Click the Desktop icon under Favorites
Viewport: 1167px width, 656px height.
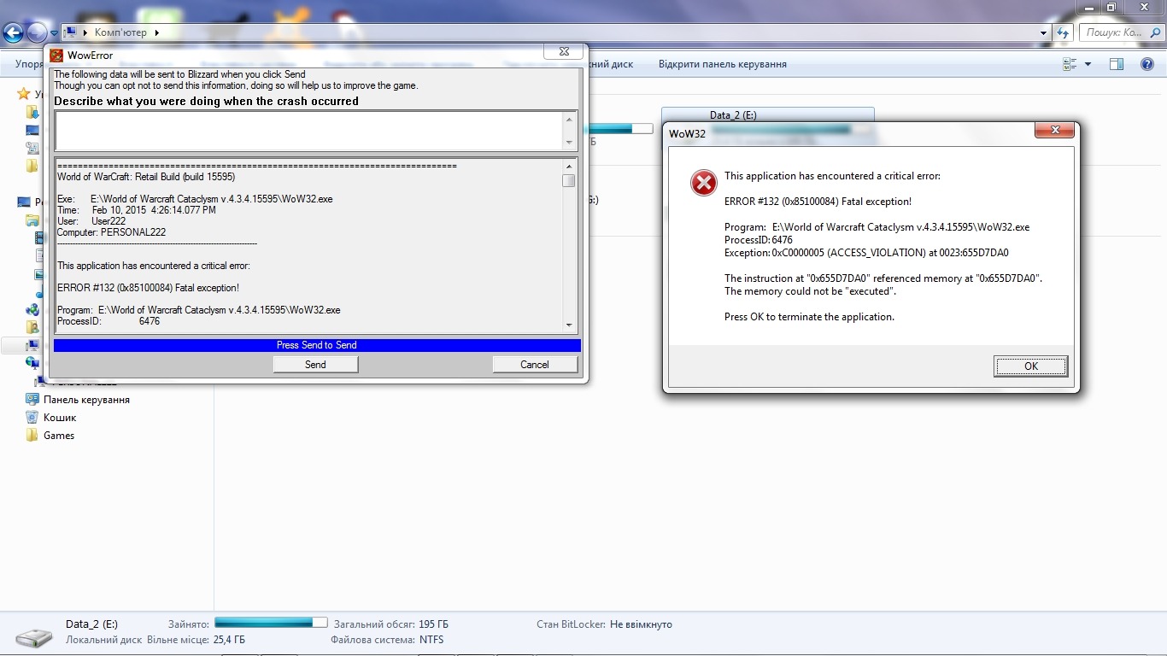[x=32, y=130]
